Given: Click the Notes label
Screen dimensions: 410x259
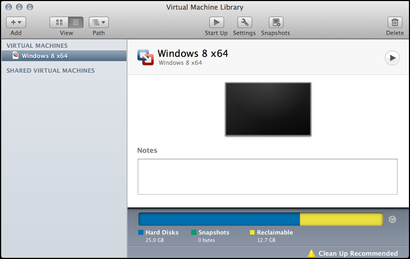Looking at the screenshot, I should (x=147, y=150).
